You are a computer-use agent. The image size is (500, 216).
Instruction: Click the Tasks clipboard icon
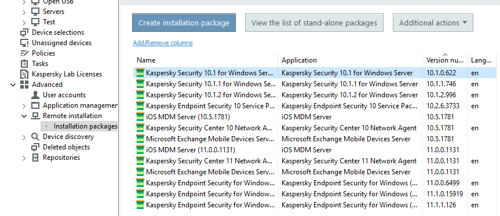(x=24, y=64)
